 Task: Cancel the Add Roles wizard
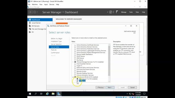pos(132,87)
